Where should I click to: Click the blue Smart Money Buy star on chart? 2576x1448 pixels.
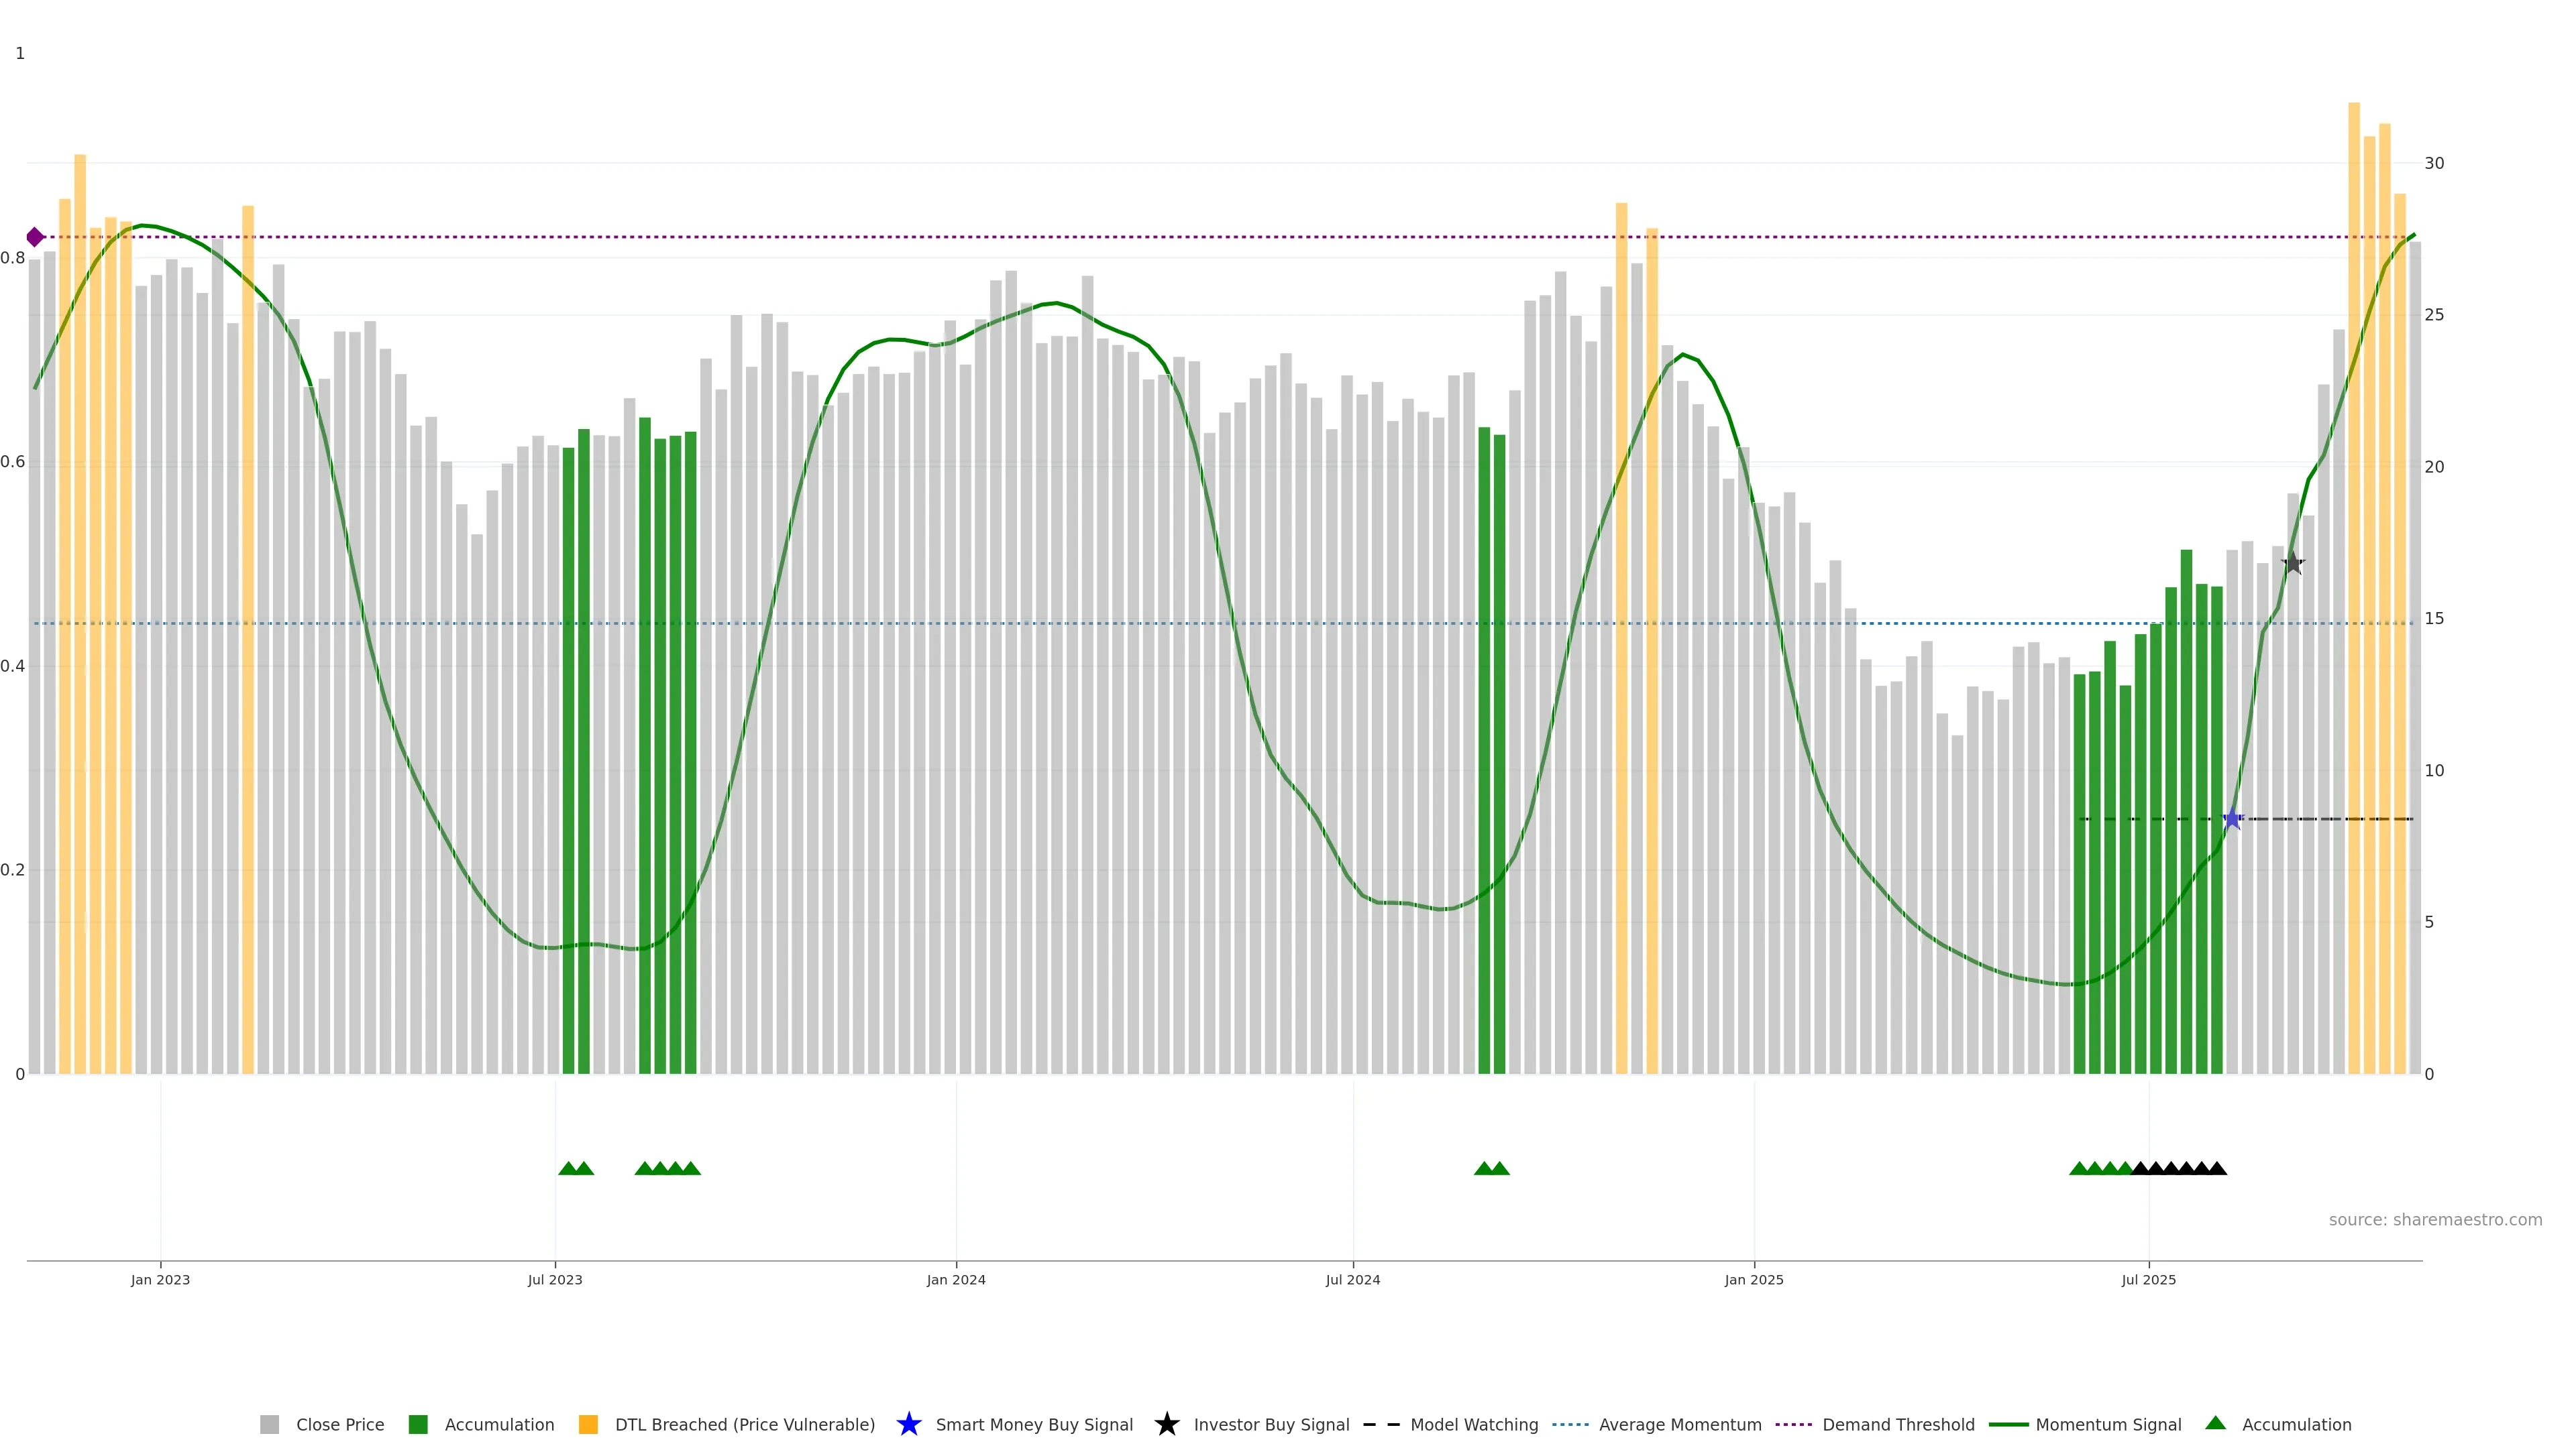[x=2232, y=819]
